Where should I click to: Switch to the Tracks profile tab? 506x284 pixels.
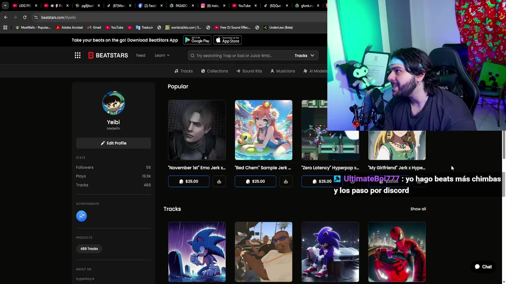point(183,71)
